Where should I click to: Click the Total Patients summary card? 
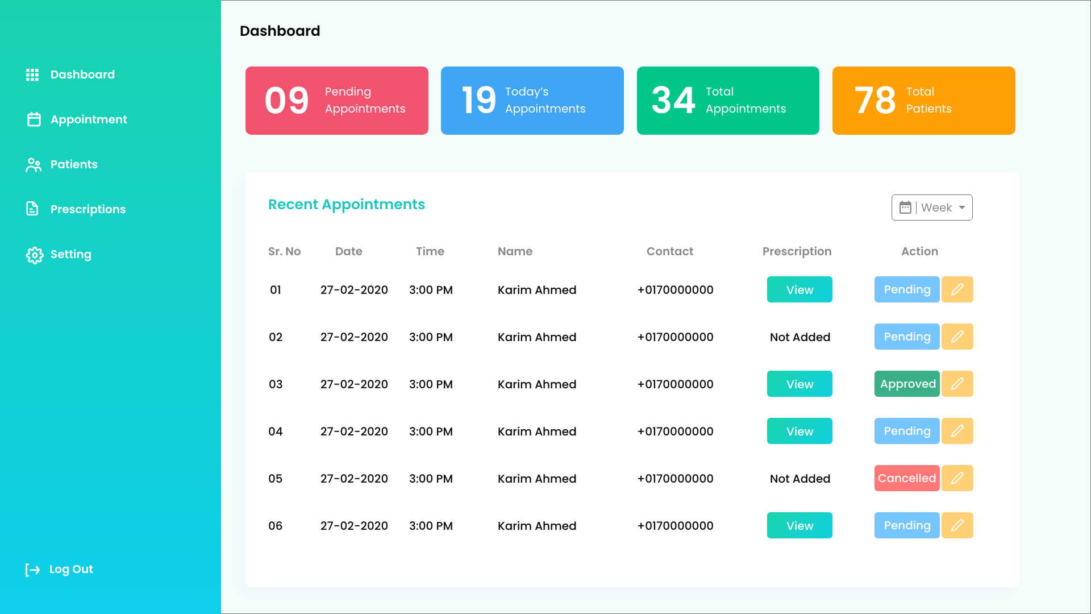coord(924,99)
